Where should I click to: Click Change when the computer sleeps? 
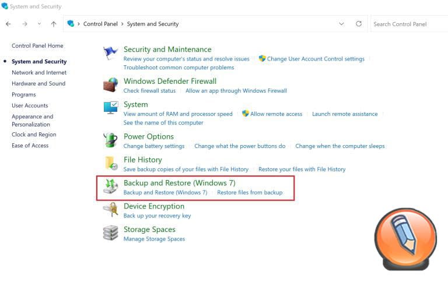(340, 146)
